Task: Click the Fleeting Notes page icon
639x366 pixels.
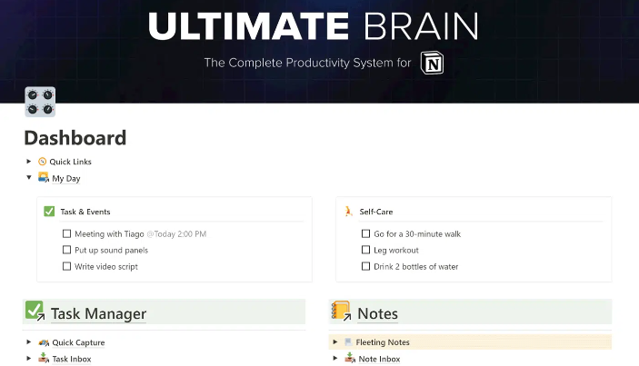Action: point(348,342)
